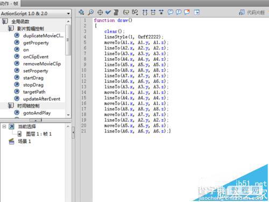Collapse the toolbox using the side divider arrow
269x202 pixels.
coord(73,133)
